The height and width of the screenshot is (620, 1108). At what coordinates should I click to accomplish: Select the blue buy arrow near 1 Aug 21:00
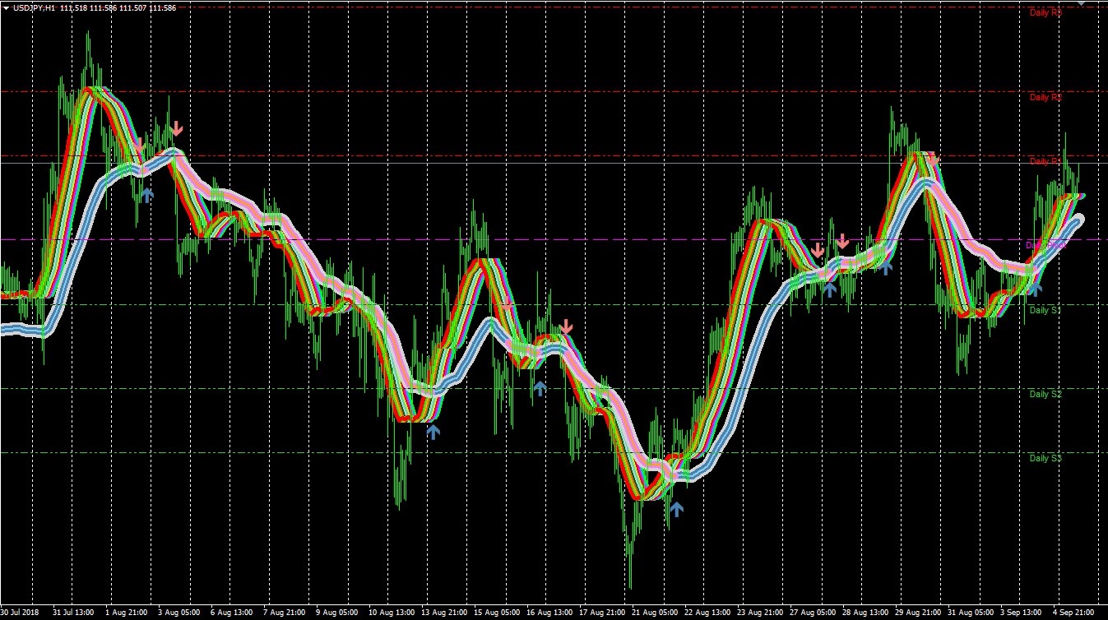pyautogui.click(x=147, y=195)
